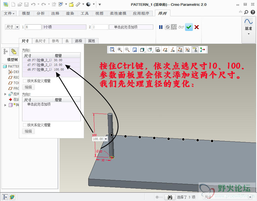Open the selection filter dropdown in status bar
This screenshot has width=257, height=201.
click(250, 197)
